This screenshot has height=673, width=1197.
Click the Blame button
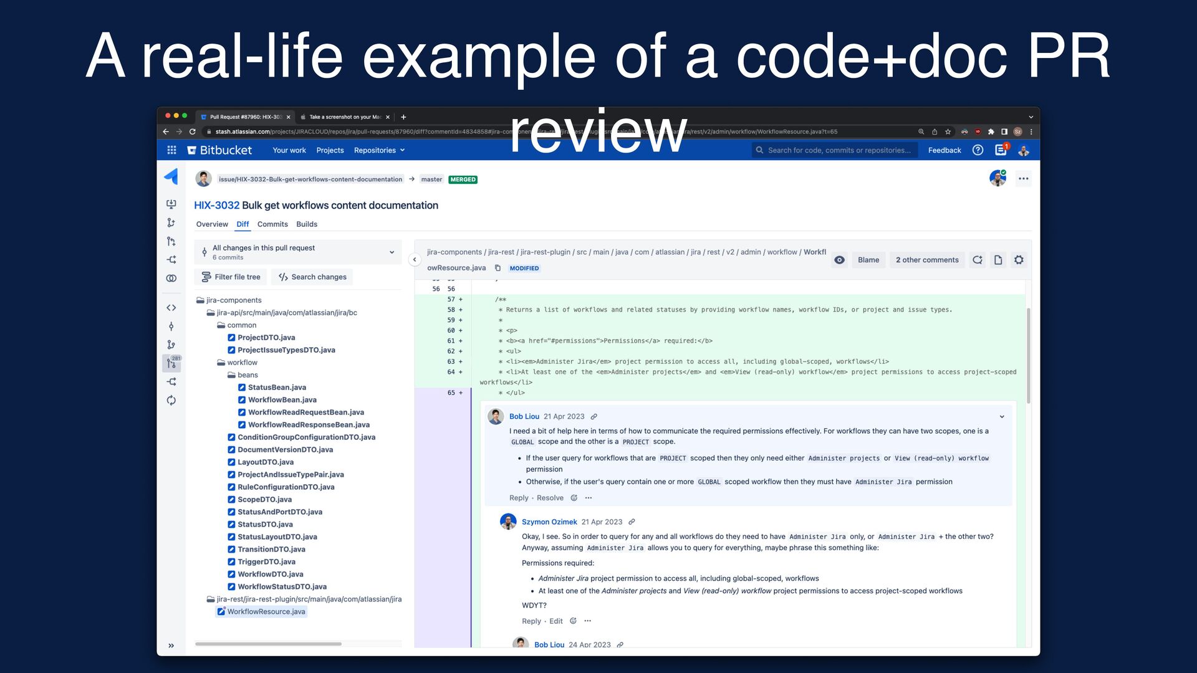click(868, 260)
